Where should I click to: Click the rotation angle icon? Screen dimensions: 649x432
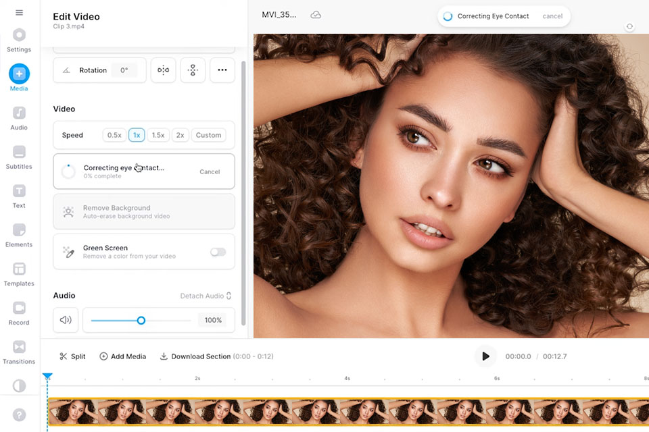pyautogui.click(x=66, y=70)
